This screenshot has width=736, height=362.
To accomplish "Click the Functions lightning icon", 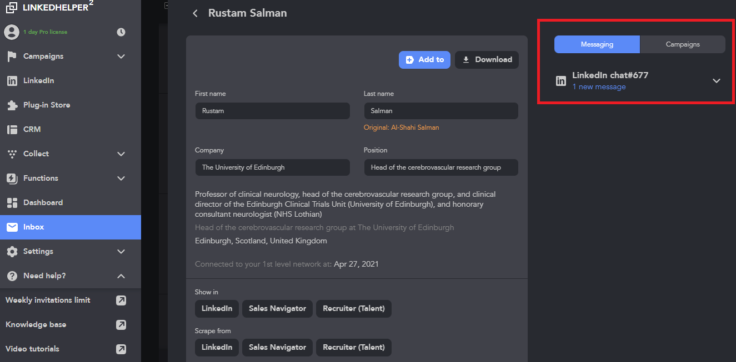I will (x=12, y=179).
